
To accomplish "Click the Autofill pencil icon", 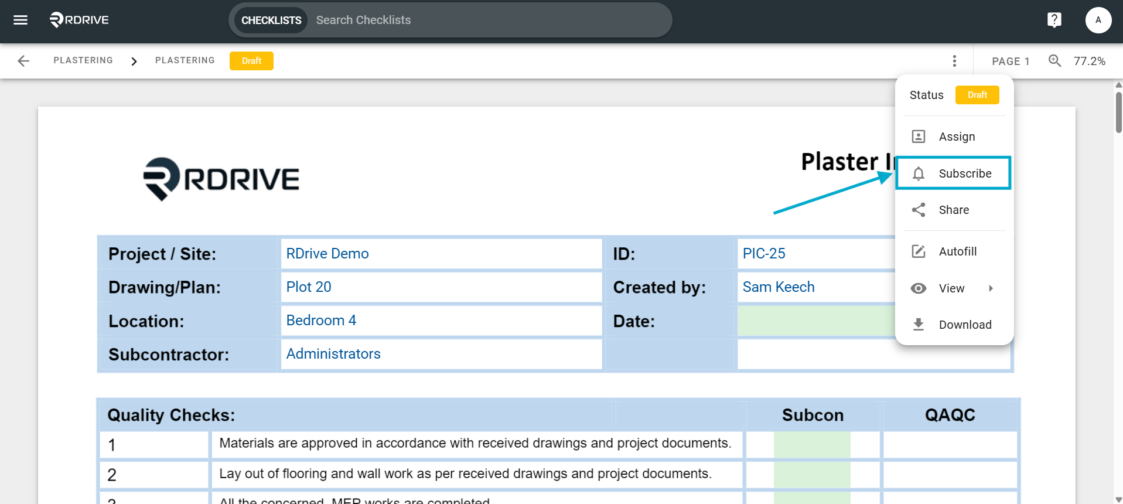I will (919, 251).
